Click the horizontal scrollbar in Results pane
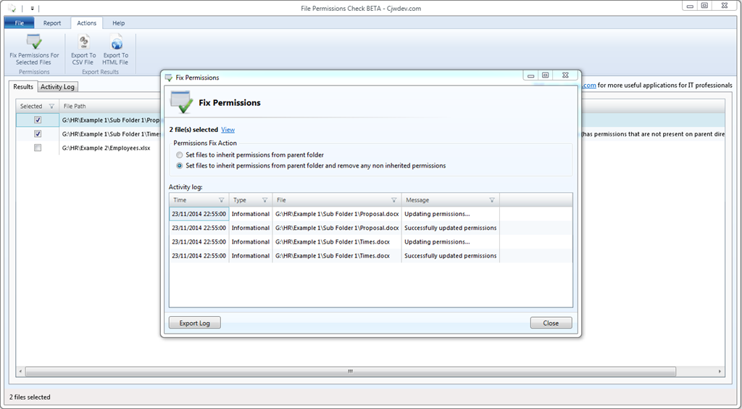This screenshot has width=742, height=409. coord(350,371)
